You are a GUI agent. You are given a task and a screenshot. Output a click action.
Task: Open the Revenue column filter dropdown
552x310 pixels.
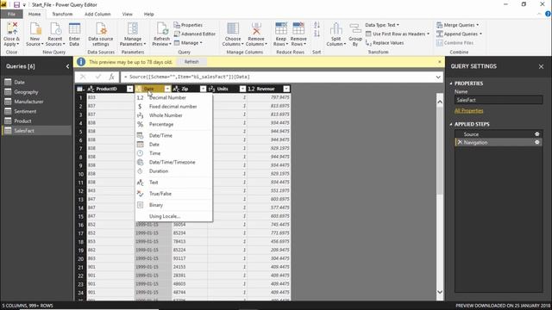[286, 89]
